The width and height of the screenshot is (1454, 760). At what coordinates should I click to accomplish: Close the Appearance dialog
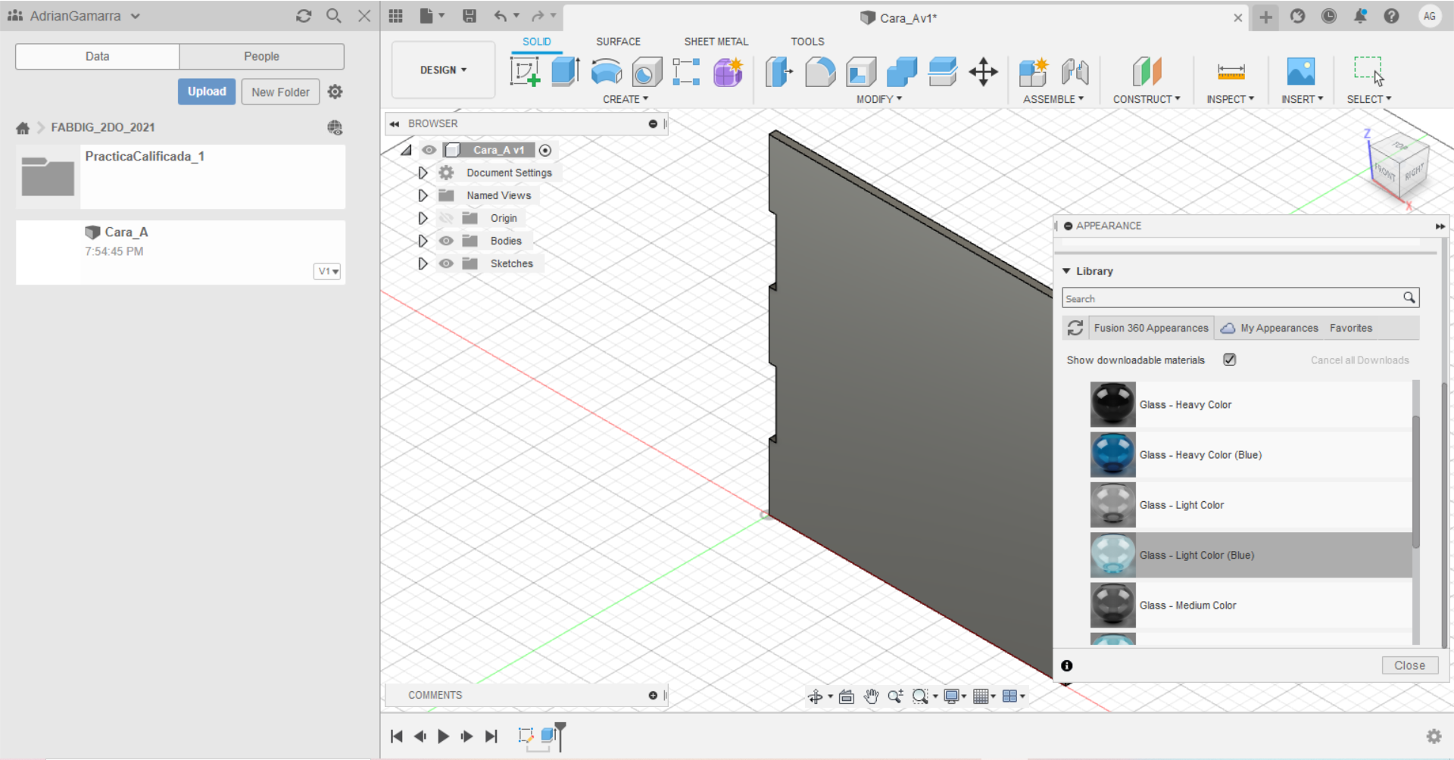[1409, 665]
